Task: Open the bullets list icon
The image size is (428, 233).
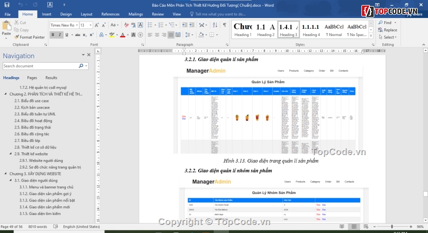Action: coord(150,25)
